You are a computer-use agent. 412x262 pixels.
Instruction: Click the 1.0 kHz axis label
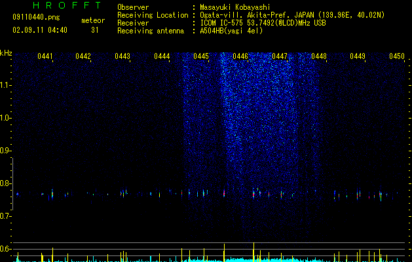coord(5,118)
